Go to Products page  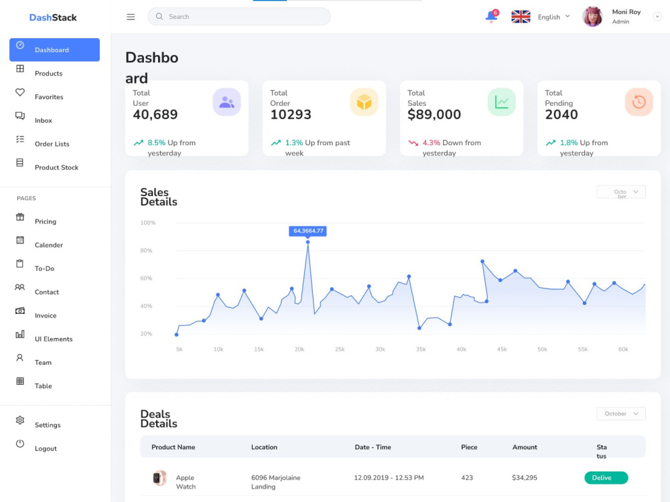[x=49, y=74]
